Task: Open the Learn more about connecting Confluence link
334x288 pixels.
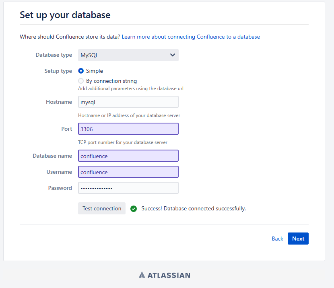Action: [x=191, y=37]
